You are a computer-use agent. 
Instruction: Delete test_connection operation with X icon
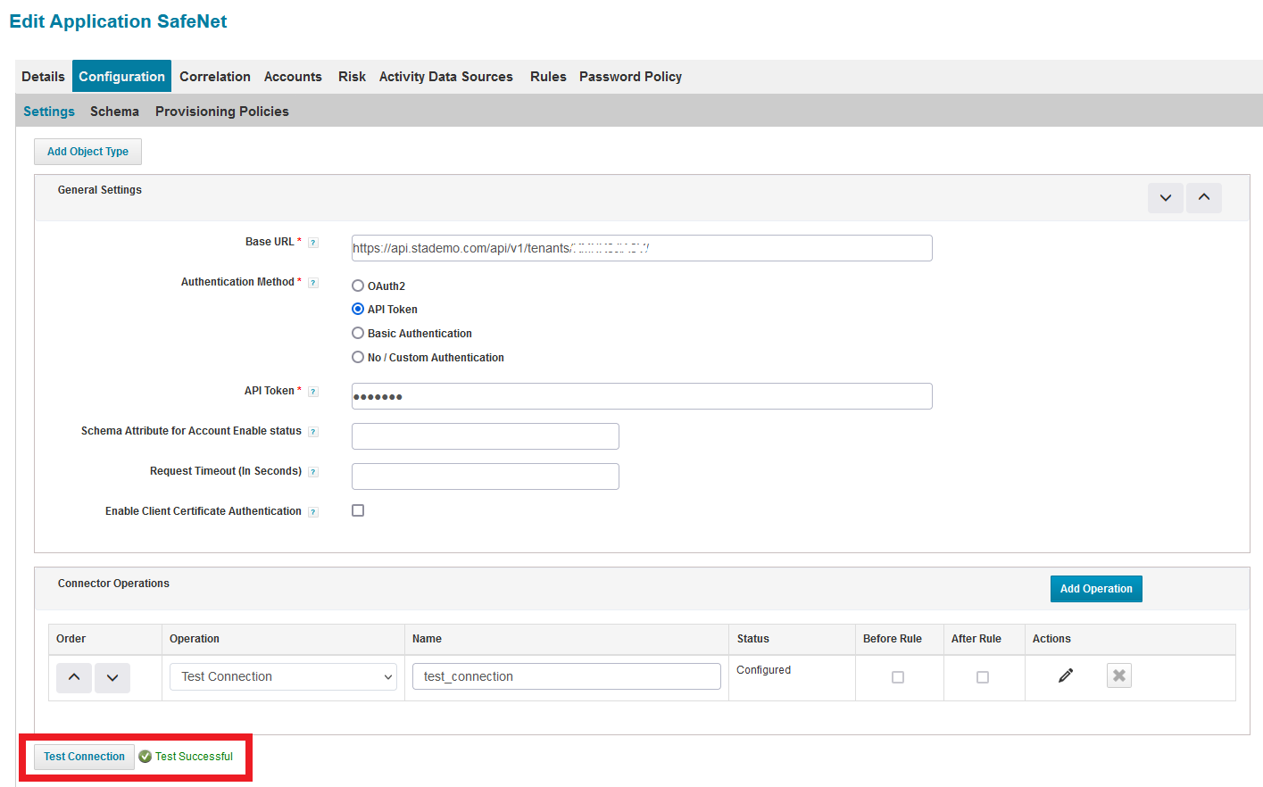click(x=1119, y=675)
